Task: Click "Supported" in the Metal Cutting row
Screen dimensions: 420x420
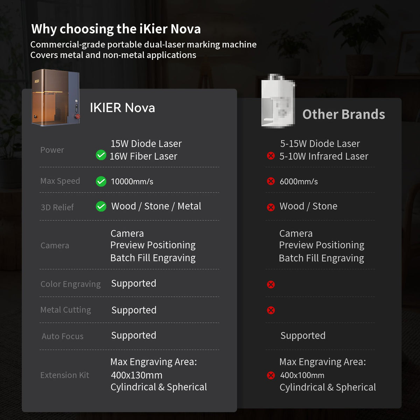Action: tap(134, 310)
